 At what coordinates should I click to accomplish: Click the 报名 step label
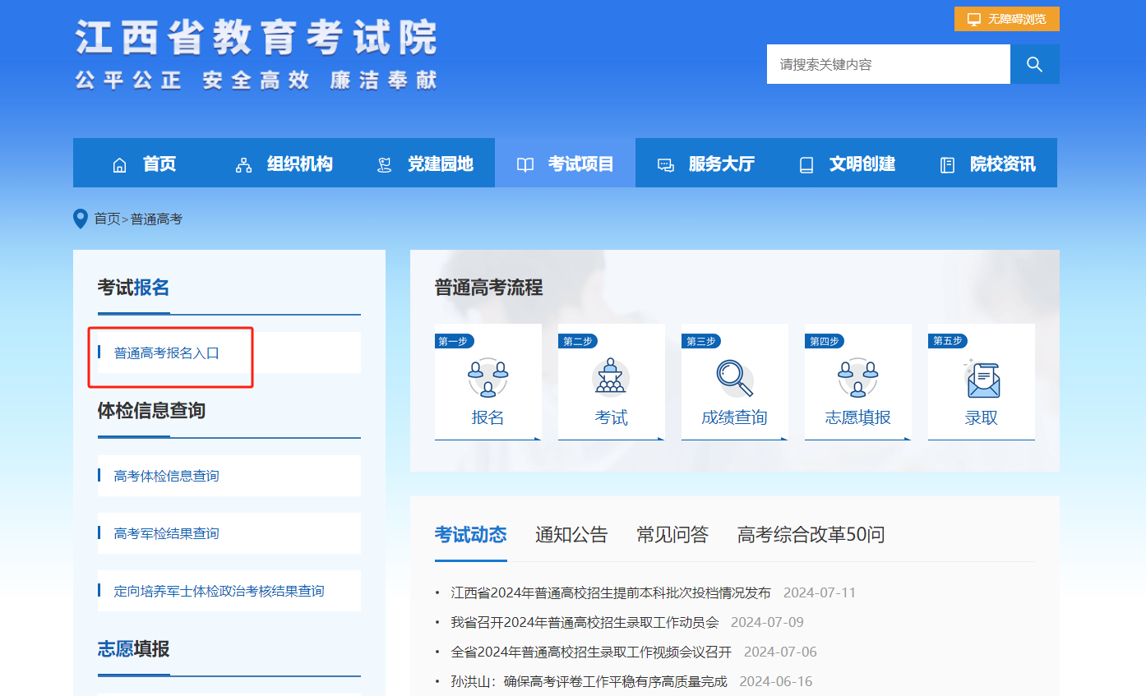tap(488, 417)
